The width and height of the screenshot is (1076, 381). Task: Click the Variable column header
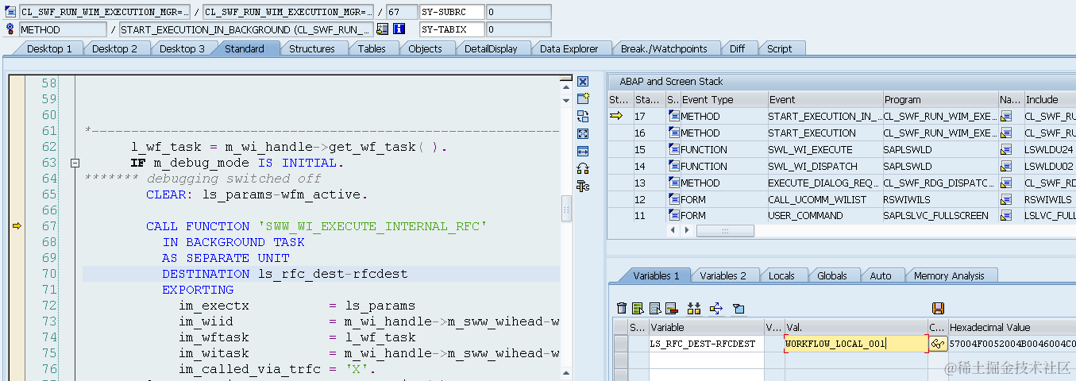pos(706,327)
